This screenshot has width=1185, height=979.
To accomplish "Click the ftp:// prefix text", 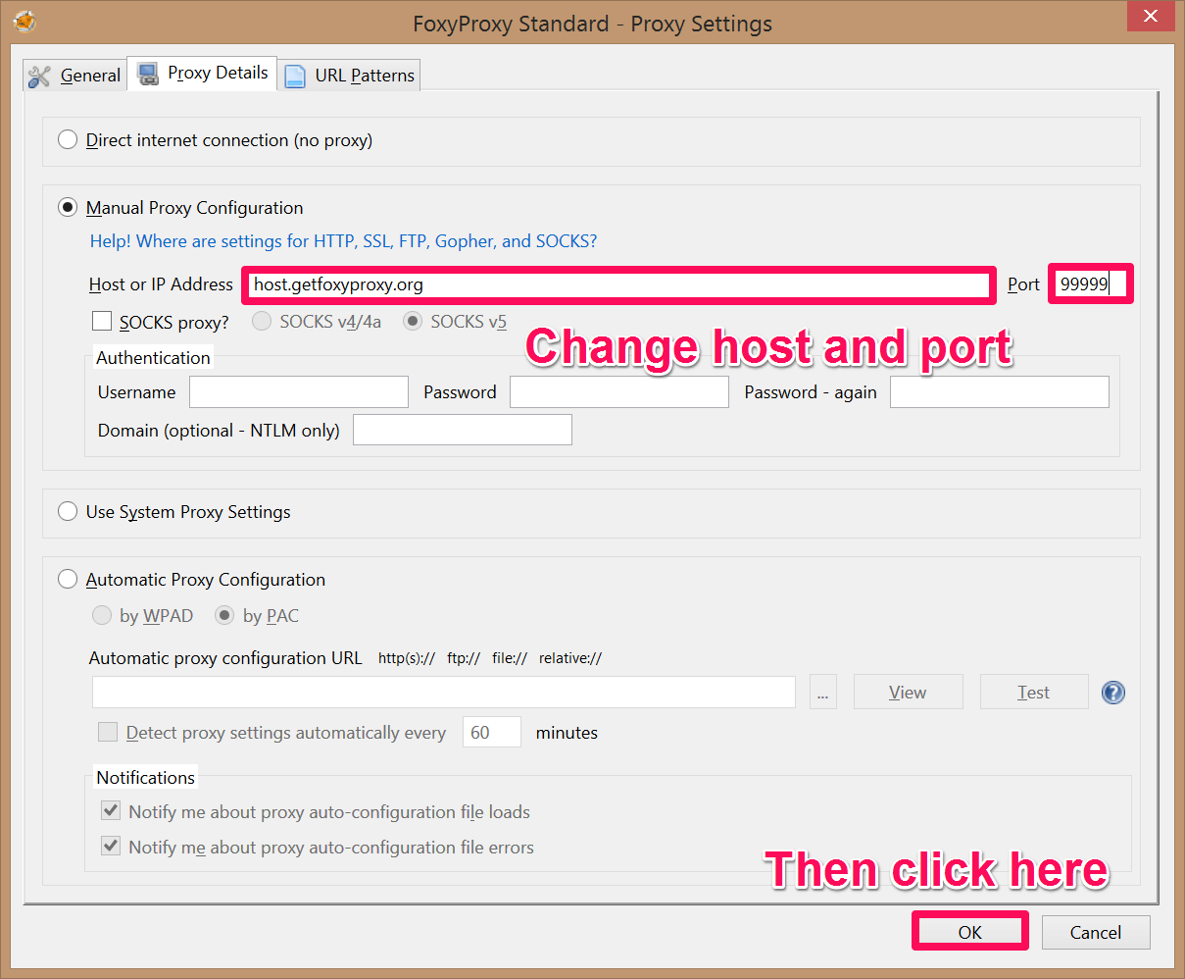I will pyautogui.click(x=464, y=658).
